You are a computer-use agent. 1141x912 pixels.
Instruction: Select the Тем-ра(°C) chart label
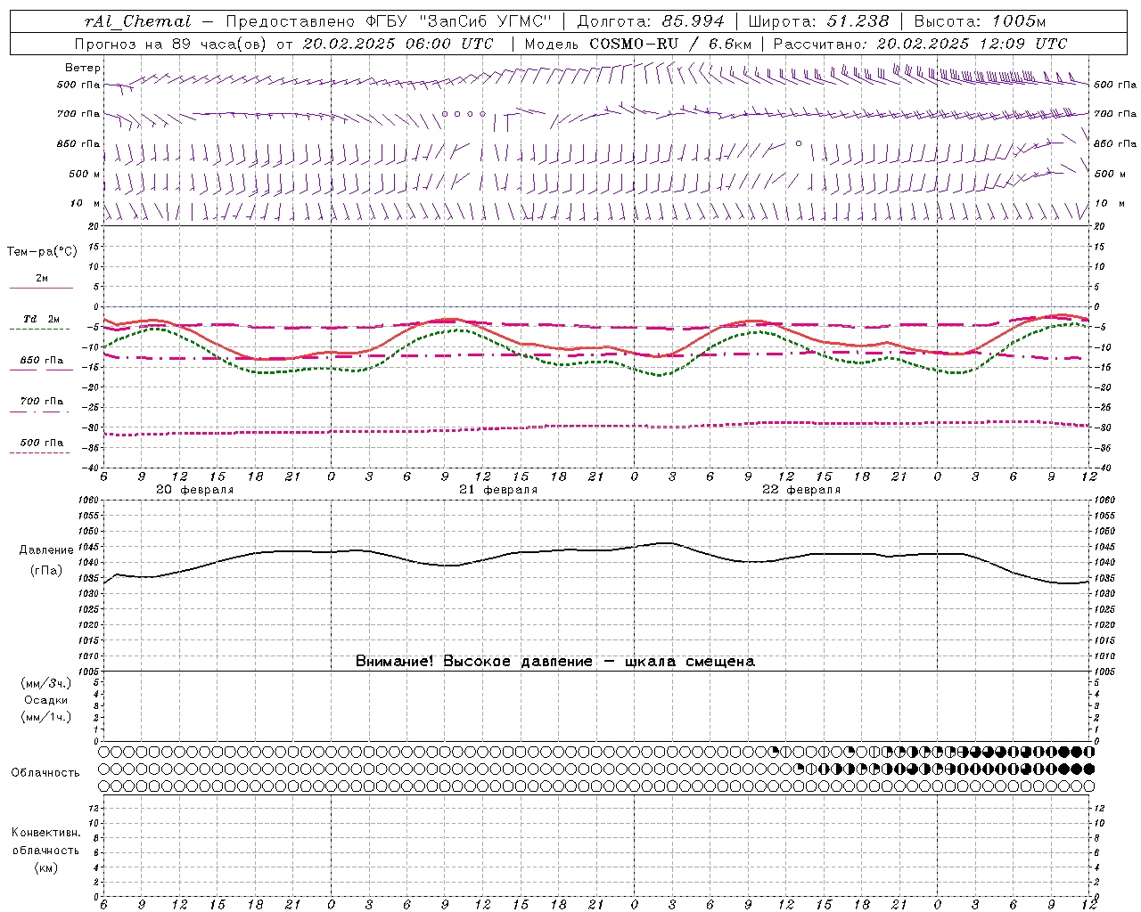coord(42,252)
